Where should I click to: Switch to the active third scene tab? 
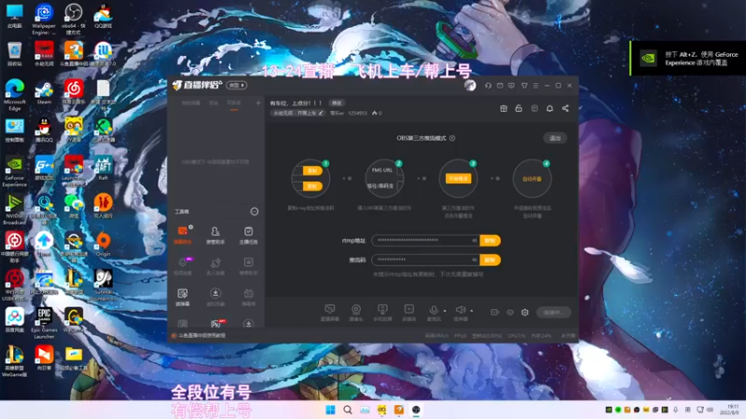click(x=234, y=103)
